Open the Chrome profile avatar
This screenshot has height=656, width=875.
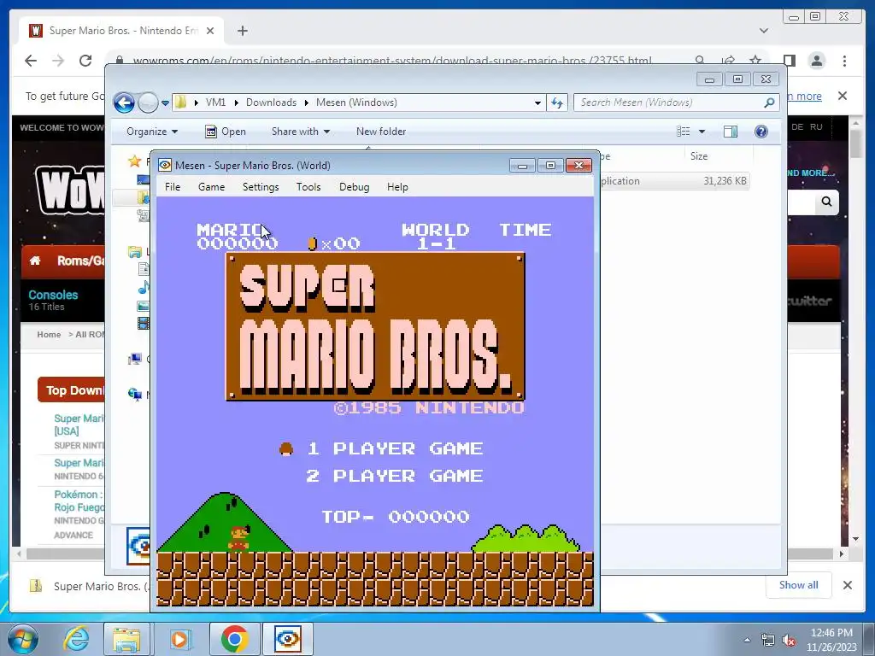(816, 61)
